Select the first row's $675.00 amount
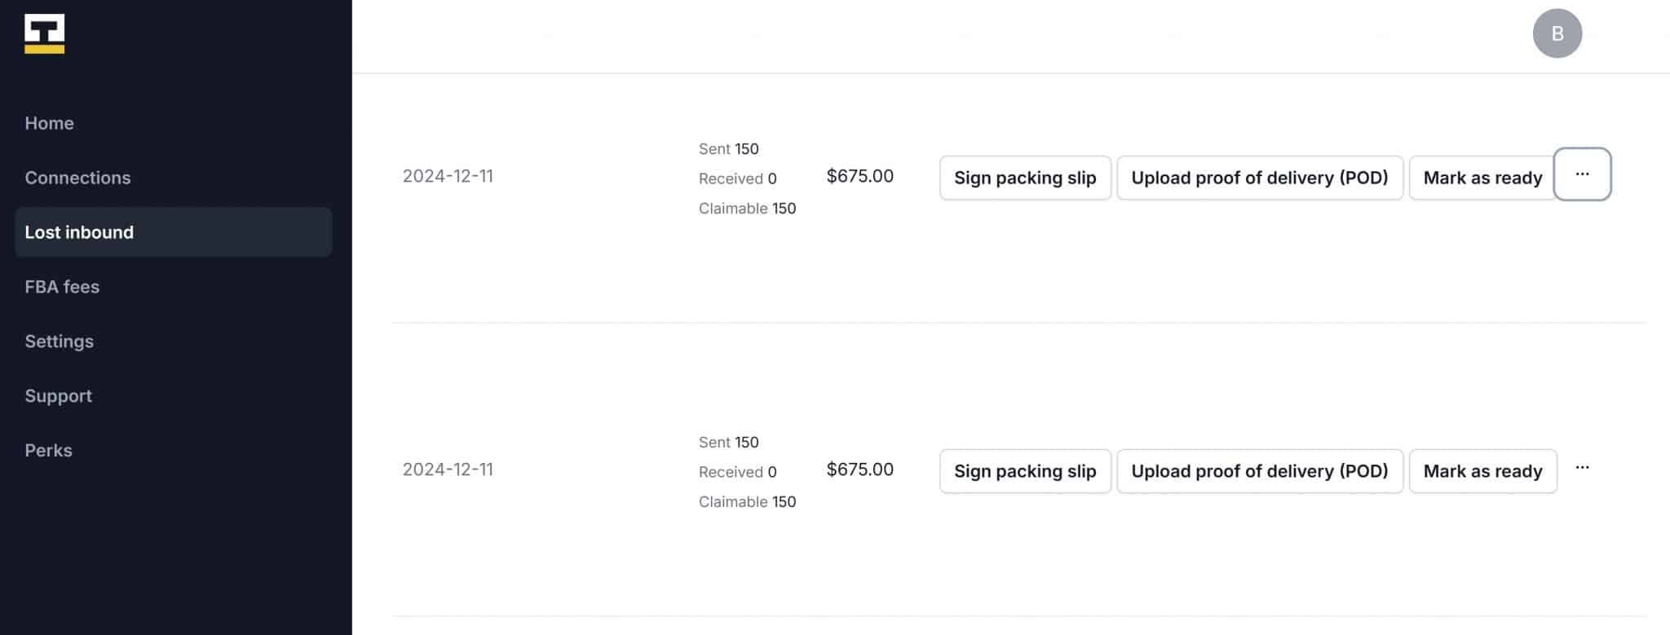The image size is (1670, 635). coord(859,176)
